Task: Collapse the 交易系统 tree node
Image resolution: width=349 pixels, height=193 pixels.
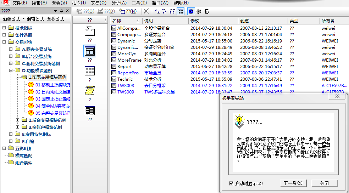Action: pyautogui.click(x=4, y=42)
